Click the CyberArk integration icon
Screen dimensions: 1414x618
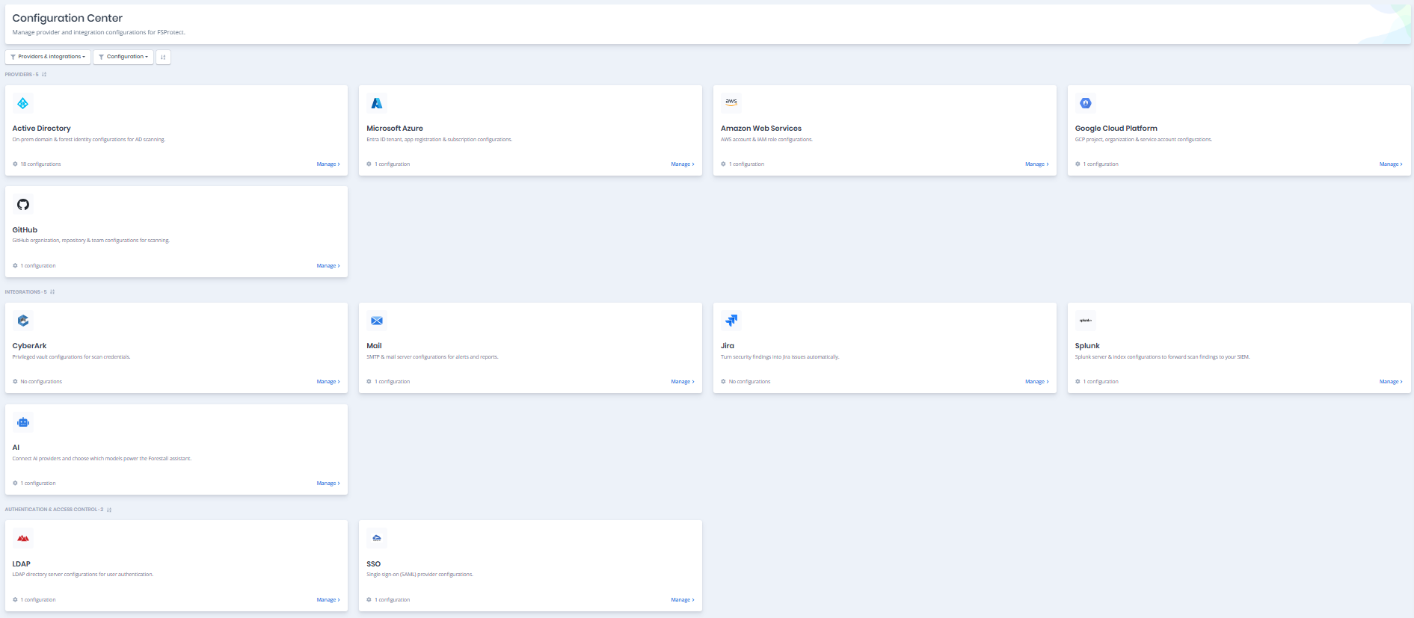pos(23,321)
